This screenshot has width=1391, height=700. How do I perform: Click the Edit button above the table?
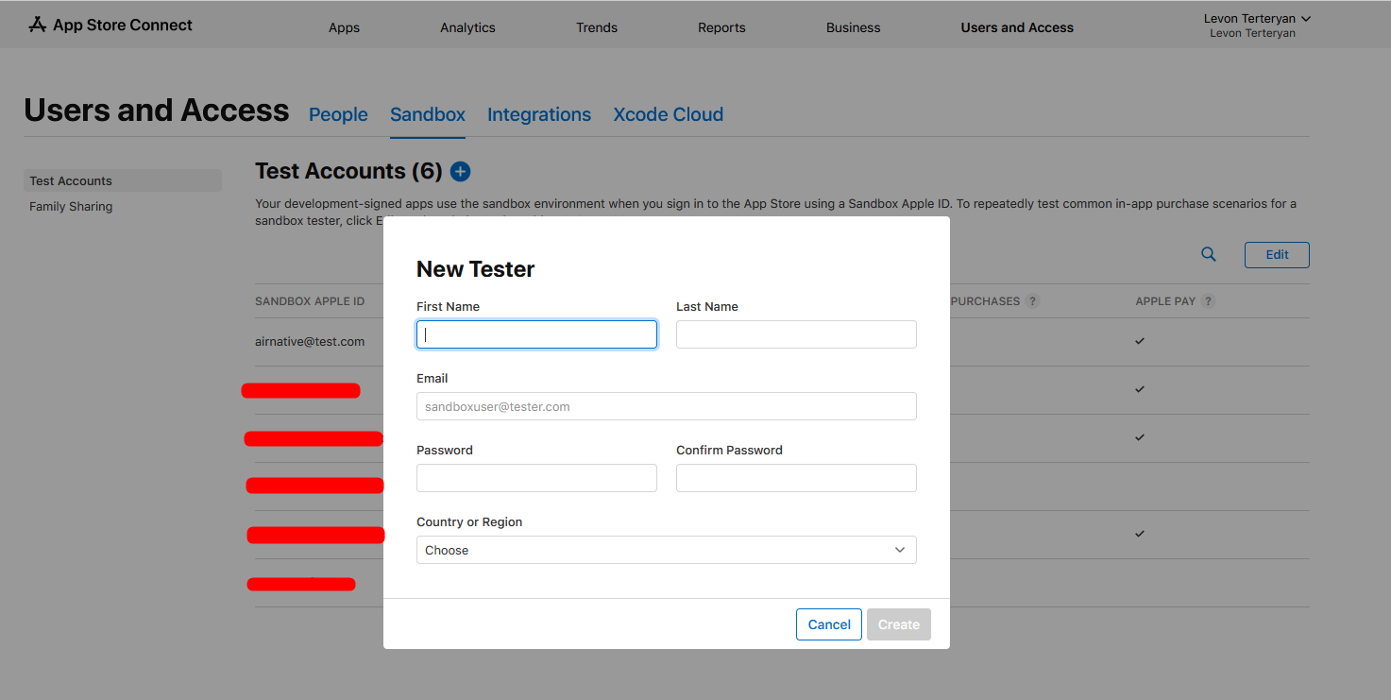[1277, 254]
